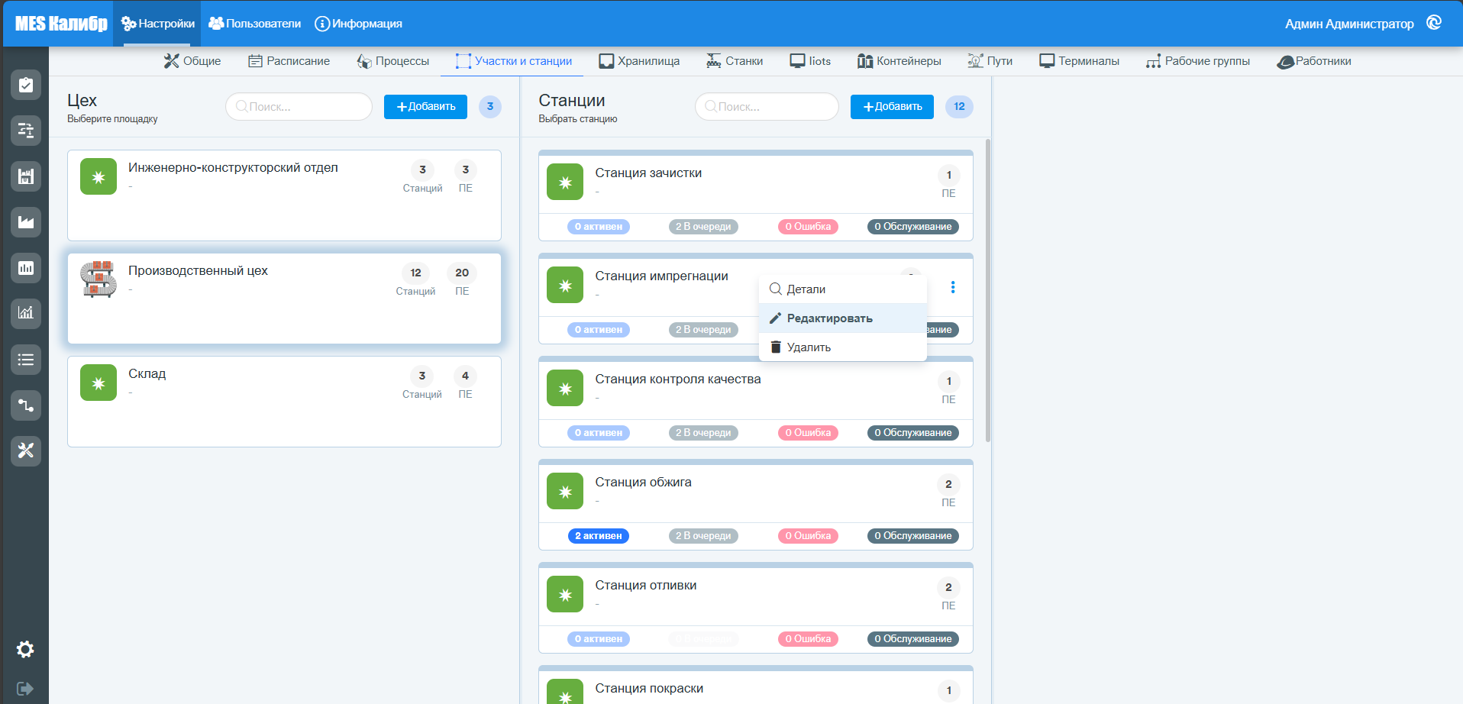
Task: Click the Станции list vertical scrollbar
Action: click(x=988, y=290)
